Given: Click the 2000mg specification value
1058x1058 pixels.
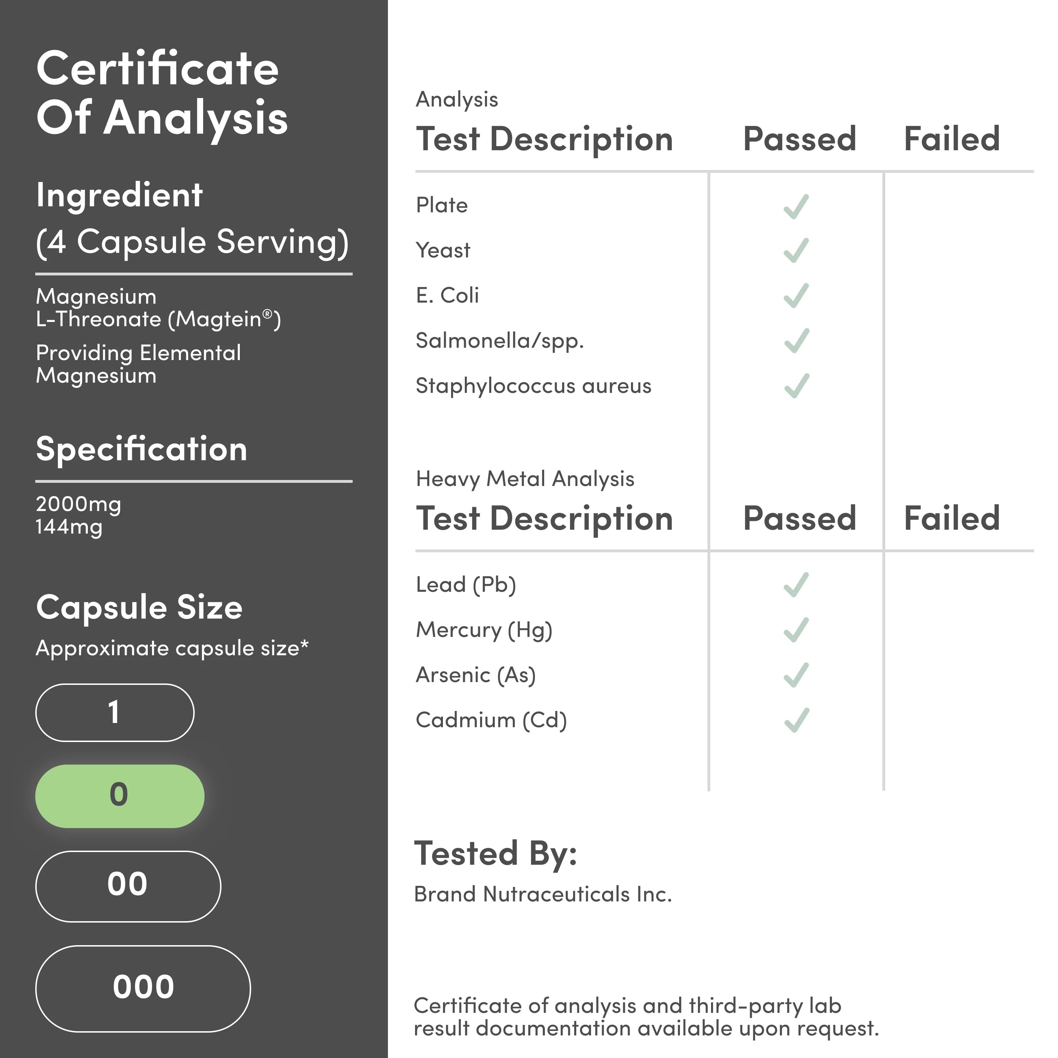Looking at the screenshot, I should [x=78, y=504].
